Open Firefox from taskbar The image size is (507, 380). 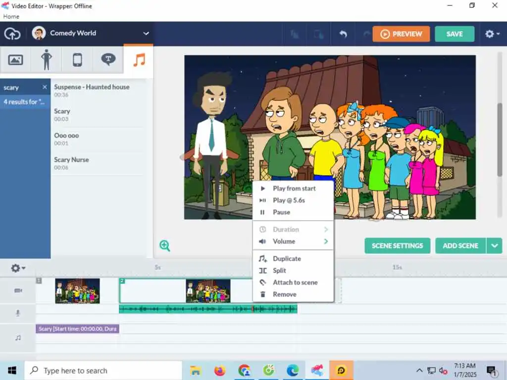pos(220,370)
